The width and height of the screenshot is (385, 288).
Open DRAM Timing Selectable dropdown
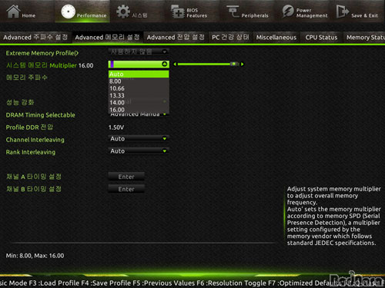click(x=139, y=114)
